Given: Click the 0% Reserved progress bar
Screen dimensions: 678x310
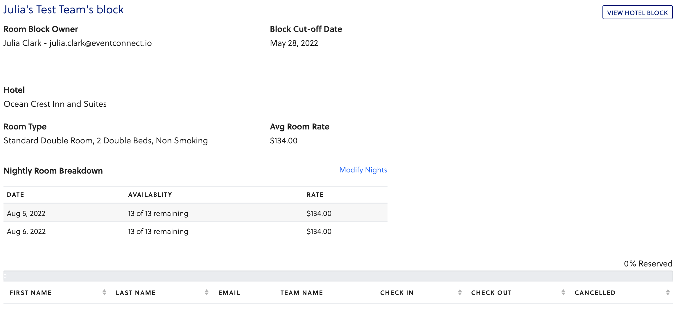Looking at the screenshot, I should coord(338,276).
